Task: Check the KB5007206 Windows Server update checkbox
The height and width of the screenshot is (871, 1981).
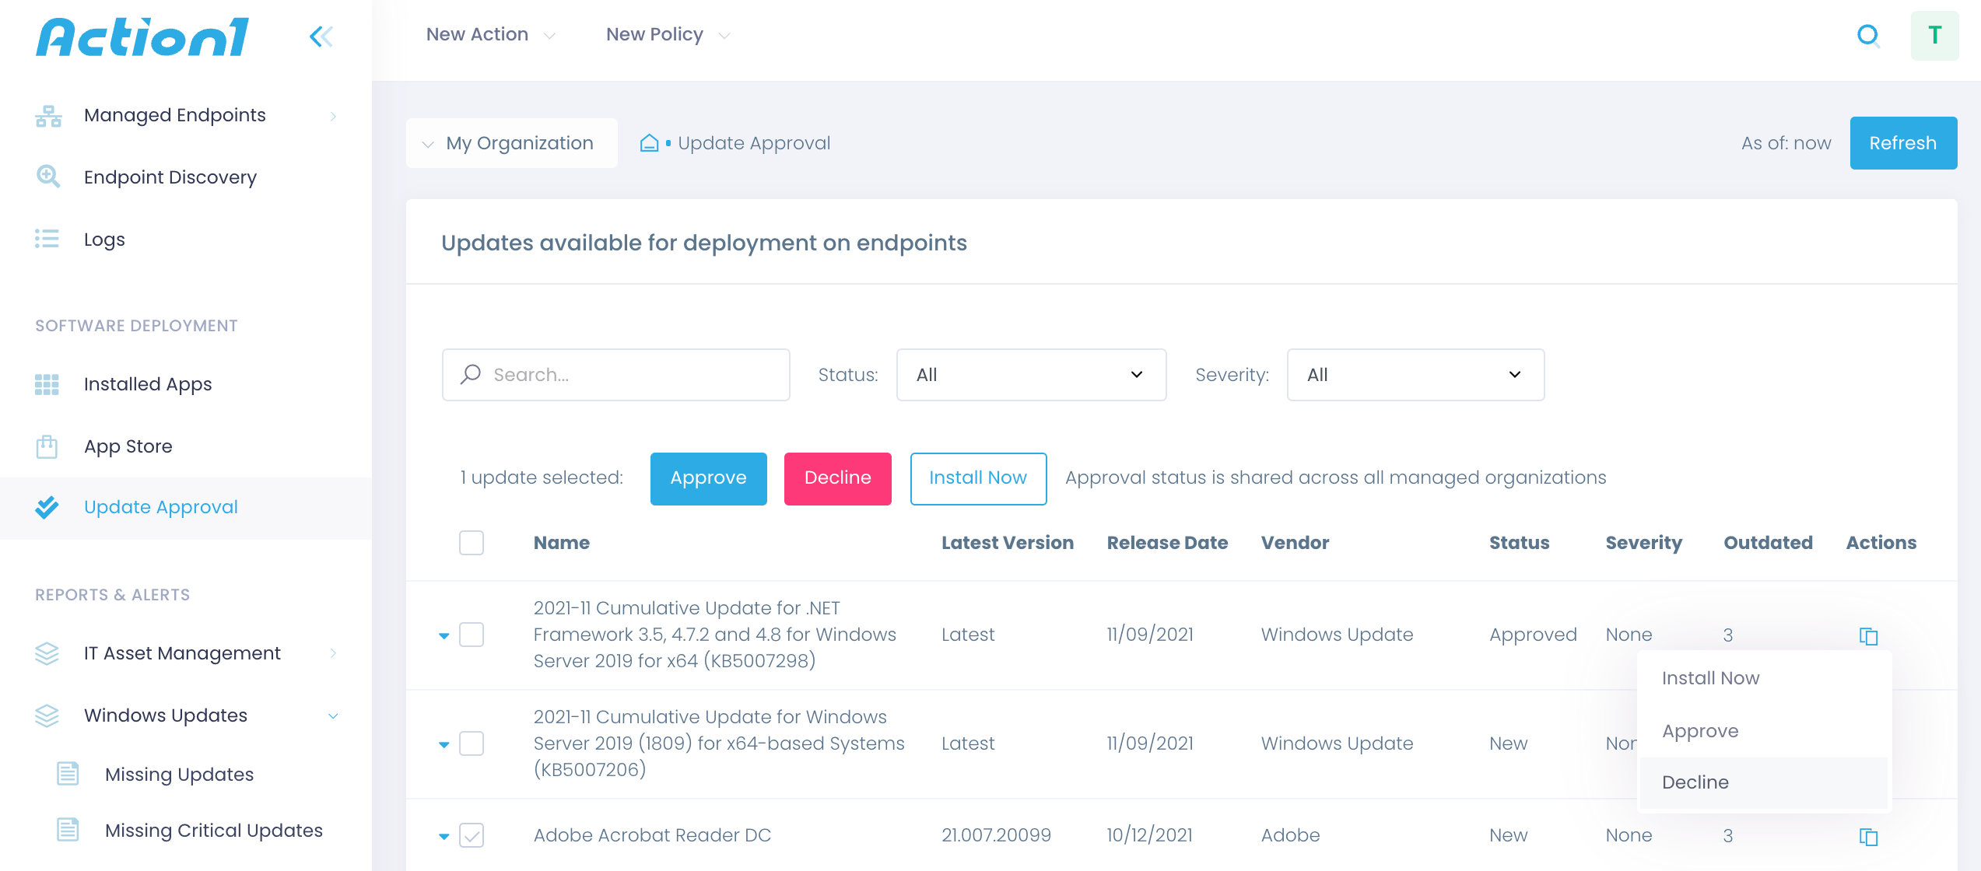Action: pos(472,743)
